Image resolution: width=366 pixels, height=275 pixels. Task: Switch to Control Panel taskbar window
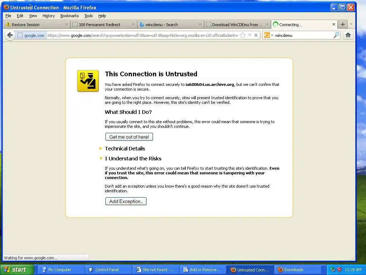click(x=108, y=270)
